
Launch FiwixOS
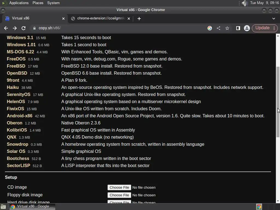(15, 109)
